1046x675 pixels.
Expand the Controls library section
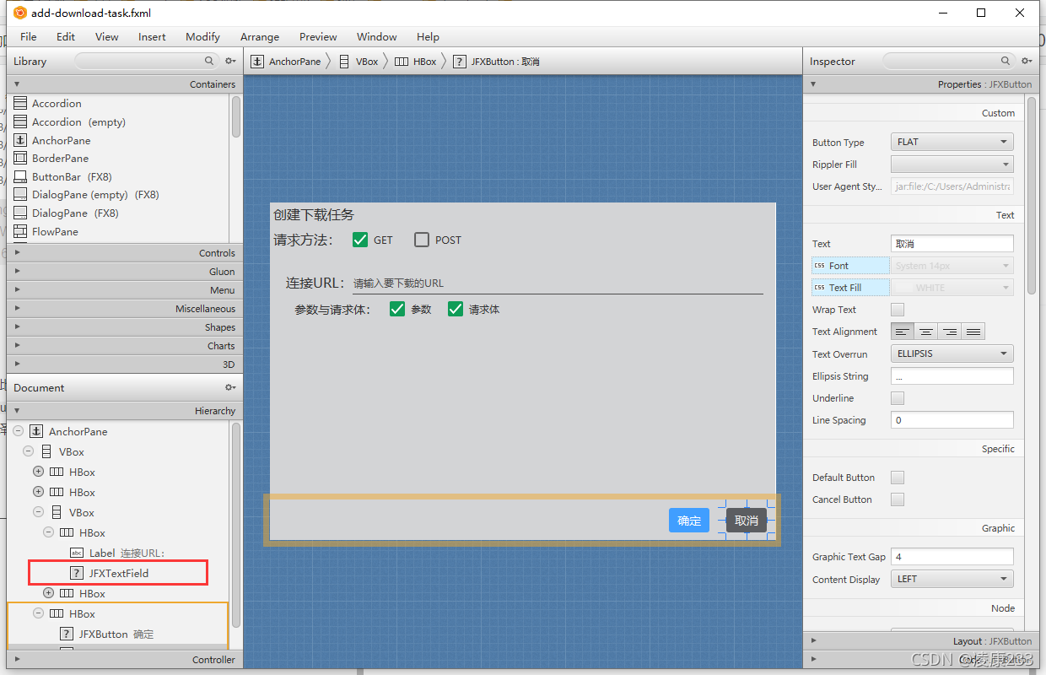point(123,252)
